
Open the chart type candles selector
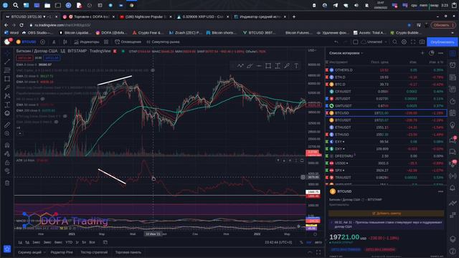coord(65,42)
